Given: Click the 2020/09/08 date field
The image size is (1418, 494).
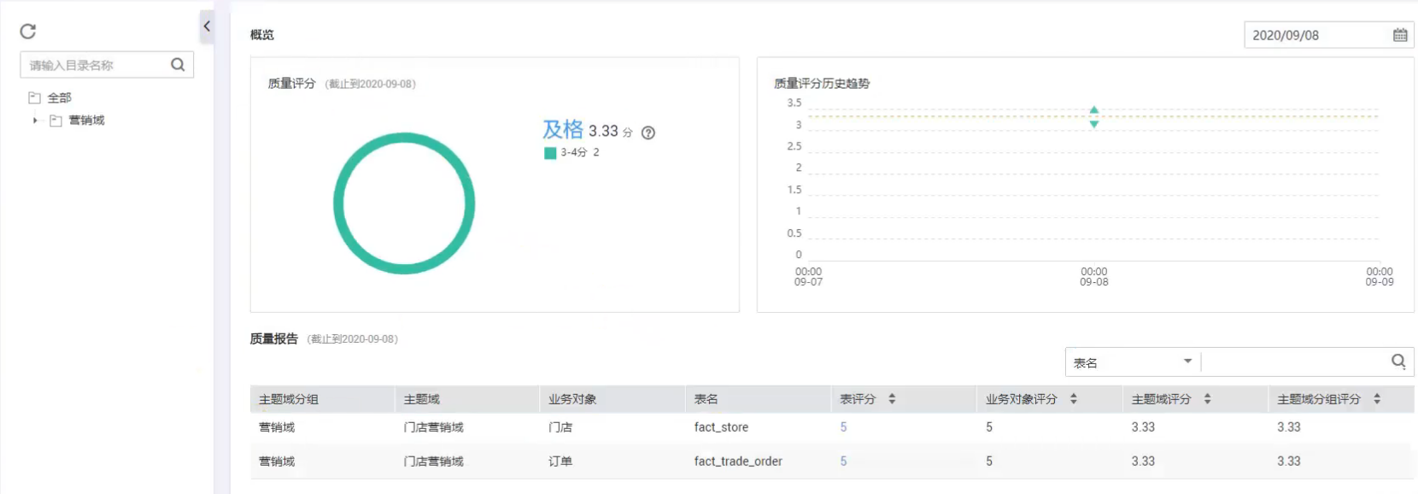Looking at the screenshot, I should tap(1315, 35).
